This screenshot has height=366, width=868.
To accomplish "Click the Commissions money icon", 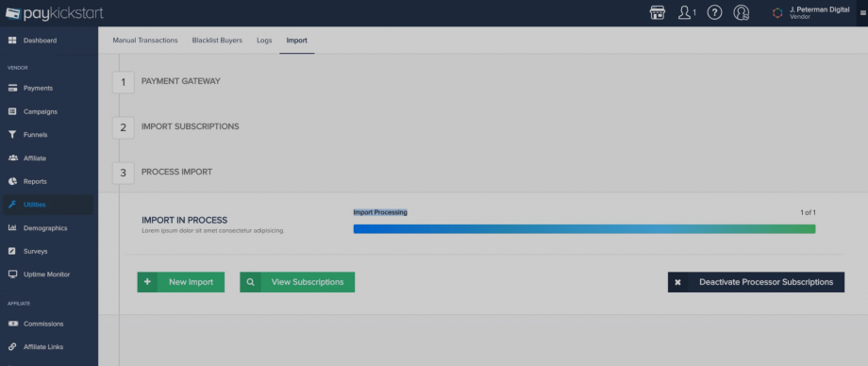I will pos(12,324).
